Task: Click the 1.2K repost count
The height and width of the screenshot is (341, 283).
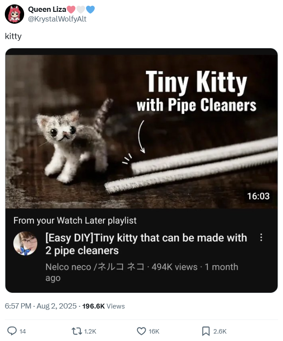Action: click(x=90, y=331)
